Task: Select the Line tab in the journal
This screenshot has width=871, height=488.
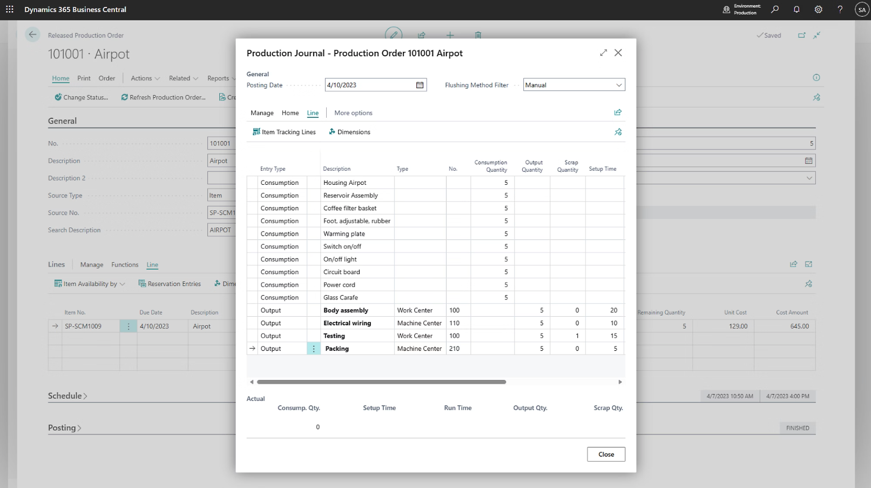Action: [x=313, y=113]
